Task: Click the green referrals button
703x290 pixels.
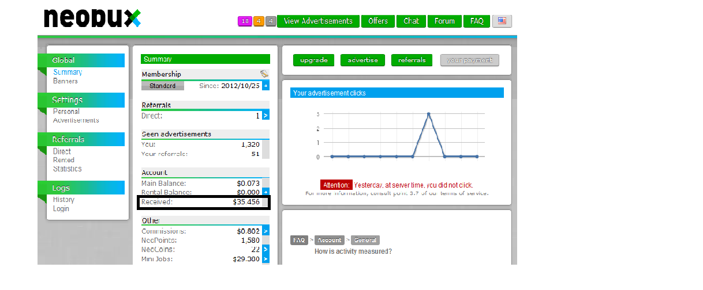Action: tap(412, 60)
